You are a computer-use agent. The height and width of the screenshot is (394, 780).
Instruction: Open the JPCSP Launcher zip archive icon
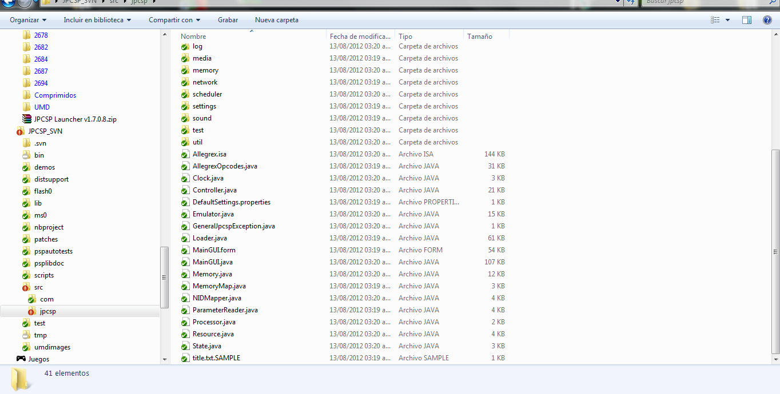click(26, 119)
